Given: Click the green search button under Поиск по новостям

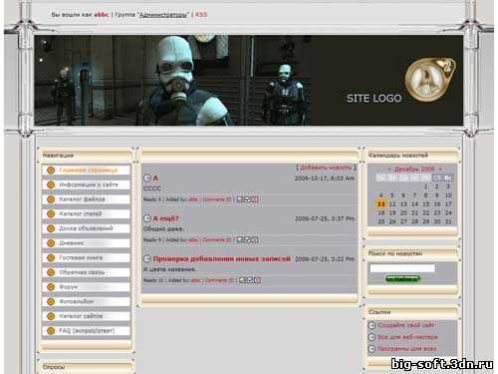Looking at the screenshot, I should (x=402, y=279).
